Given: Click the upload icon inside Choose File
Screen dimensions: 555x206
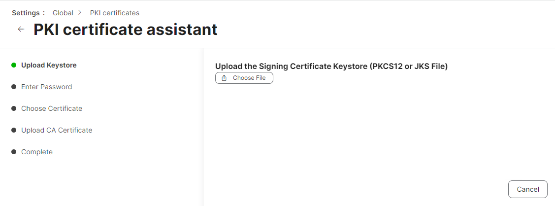Looking at the screenshot, I should coord(224,78).
